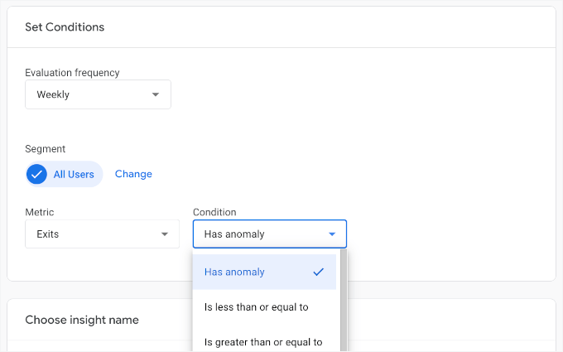Expand the Metric dropdown showing Exits
Image resolution: width=563 pixels, height=352 pixels.
click(102, 234)
